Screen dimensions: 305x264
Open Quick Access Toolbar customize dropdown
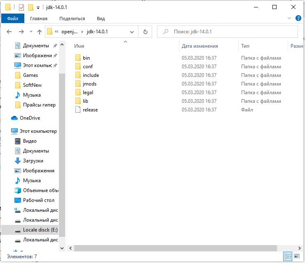click(38, 7)
